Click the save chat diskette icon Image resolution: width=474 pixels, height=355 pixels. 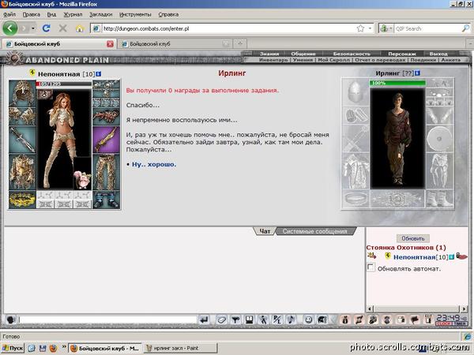point(250,319)
